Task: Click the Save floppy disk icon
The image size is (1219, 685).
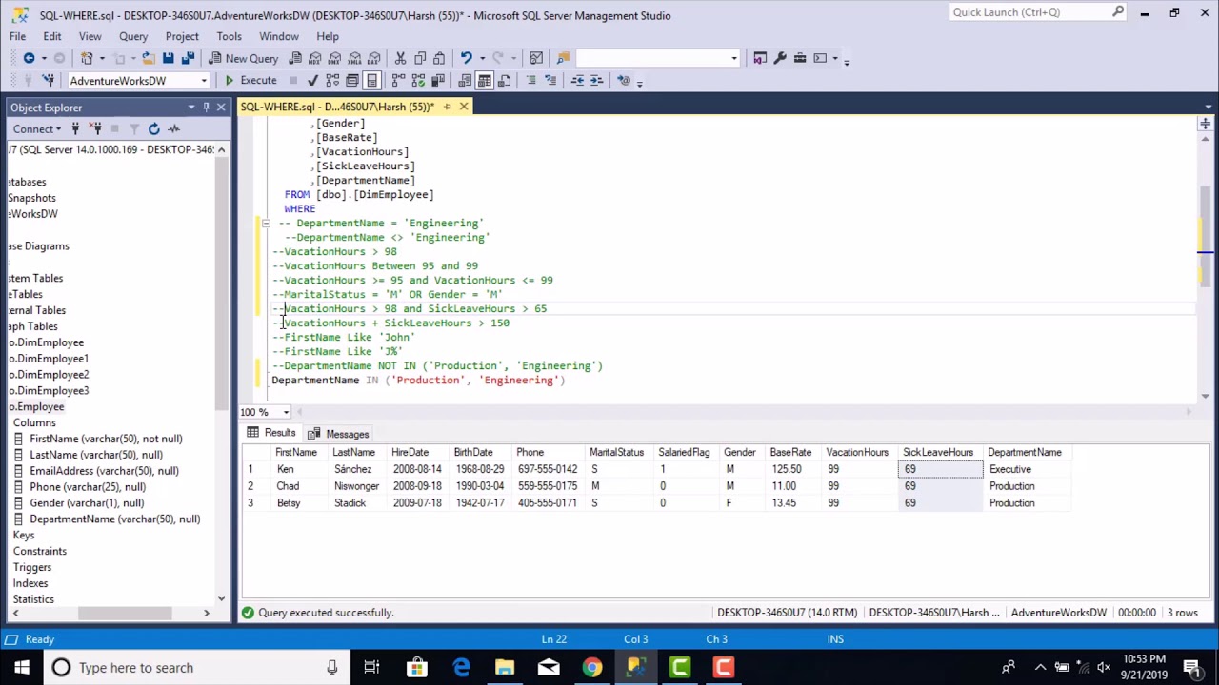Action: click(168, 58)
